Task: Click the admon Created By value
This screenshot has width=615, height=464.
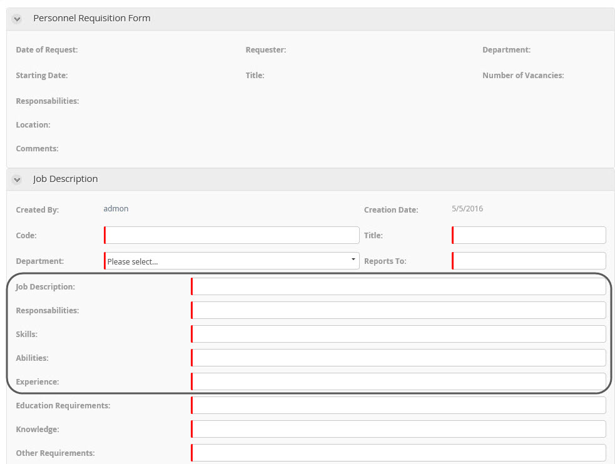Action: 116,209
